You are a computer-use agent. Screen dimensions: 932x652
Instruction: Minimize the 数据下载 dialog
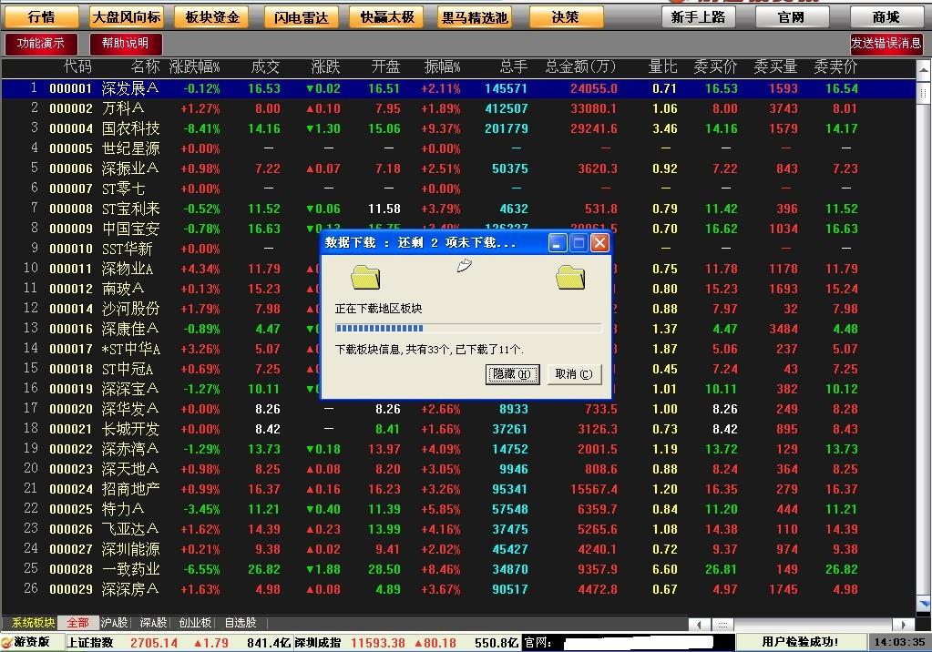[x=558, y=243]
